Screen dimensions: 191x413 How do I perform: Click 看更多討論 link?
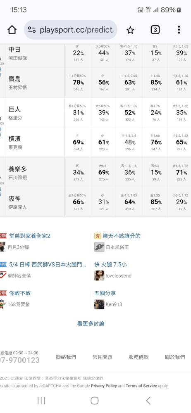91,323
